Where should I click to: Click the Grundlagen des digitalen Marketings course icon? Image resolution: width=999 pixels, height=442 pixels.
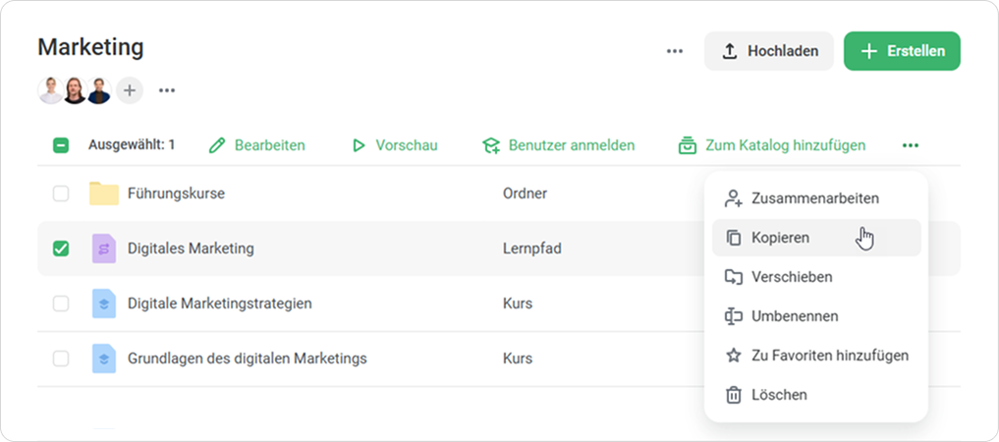(x=103, y=359)
